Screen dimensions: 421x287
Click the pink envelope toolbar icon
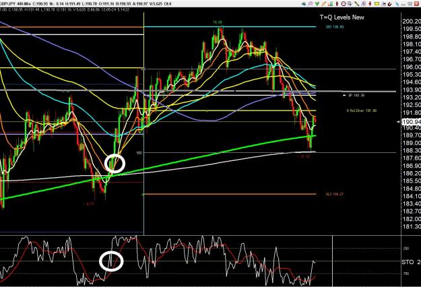tap(311, 4)
